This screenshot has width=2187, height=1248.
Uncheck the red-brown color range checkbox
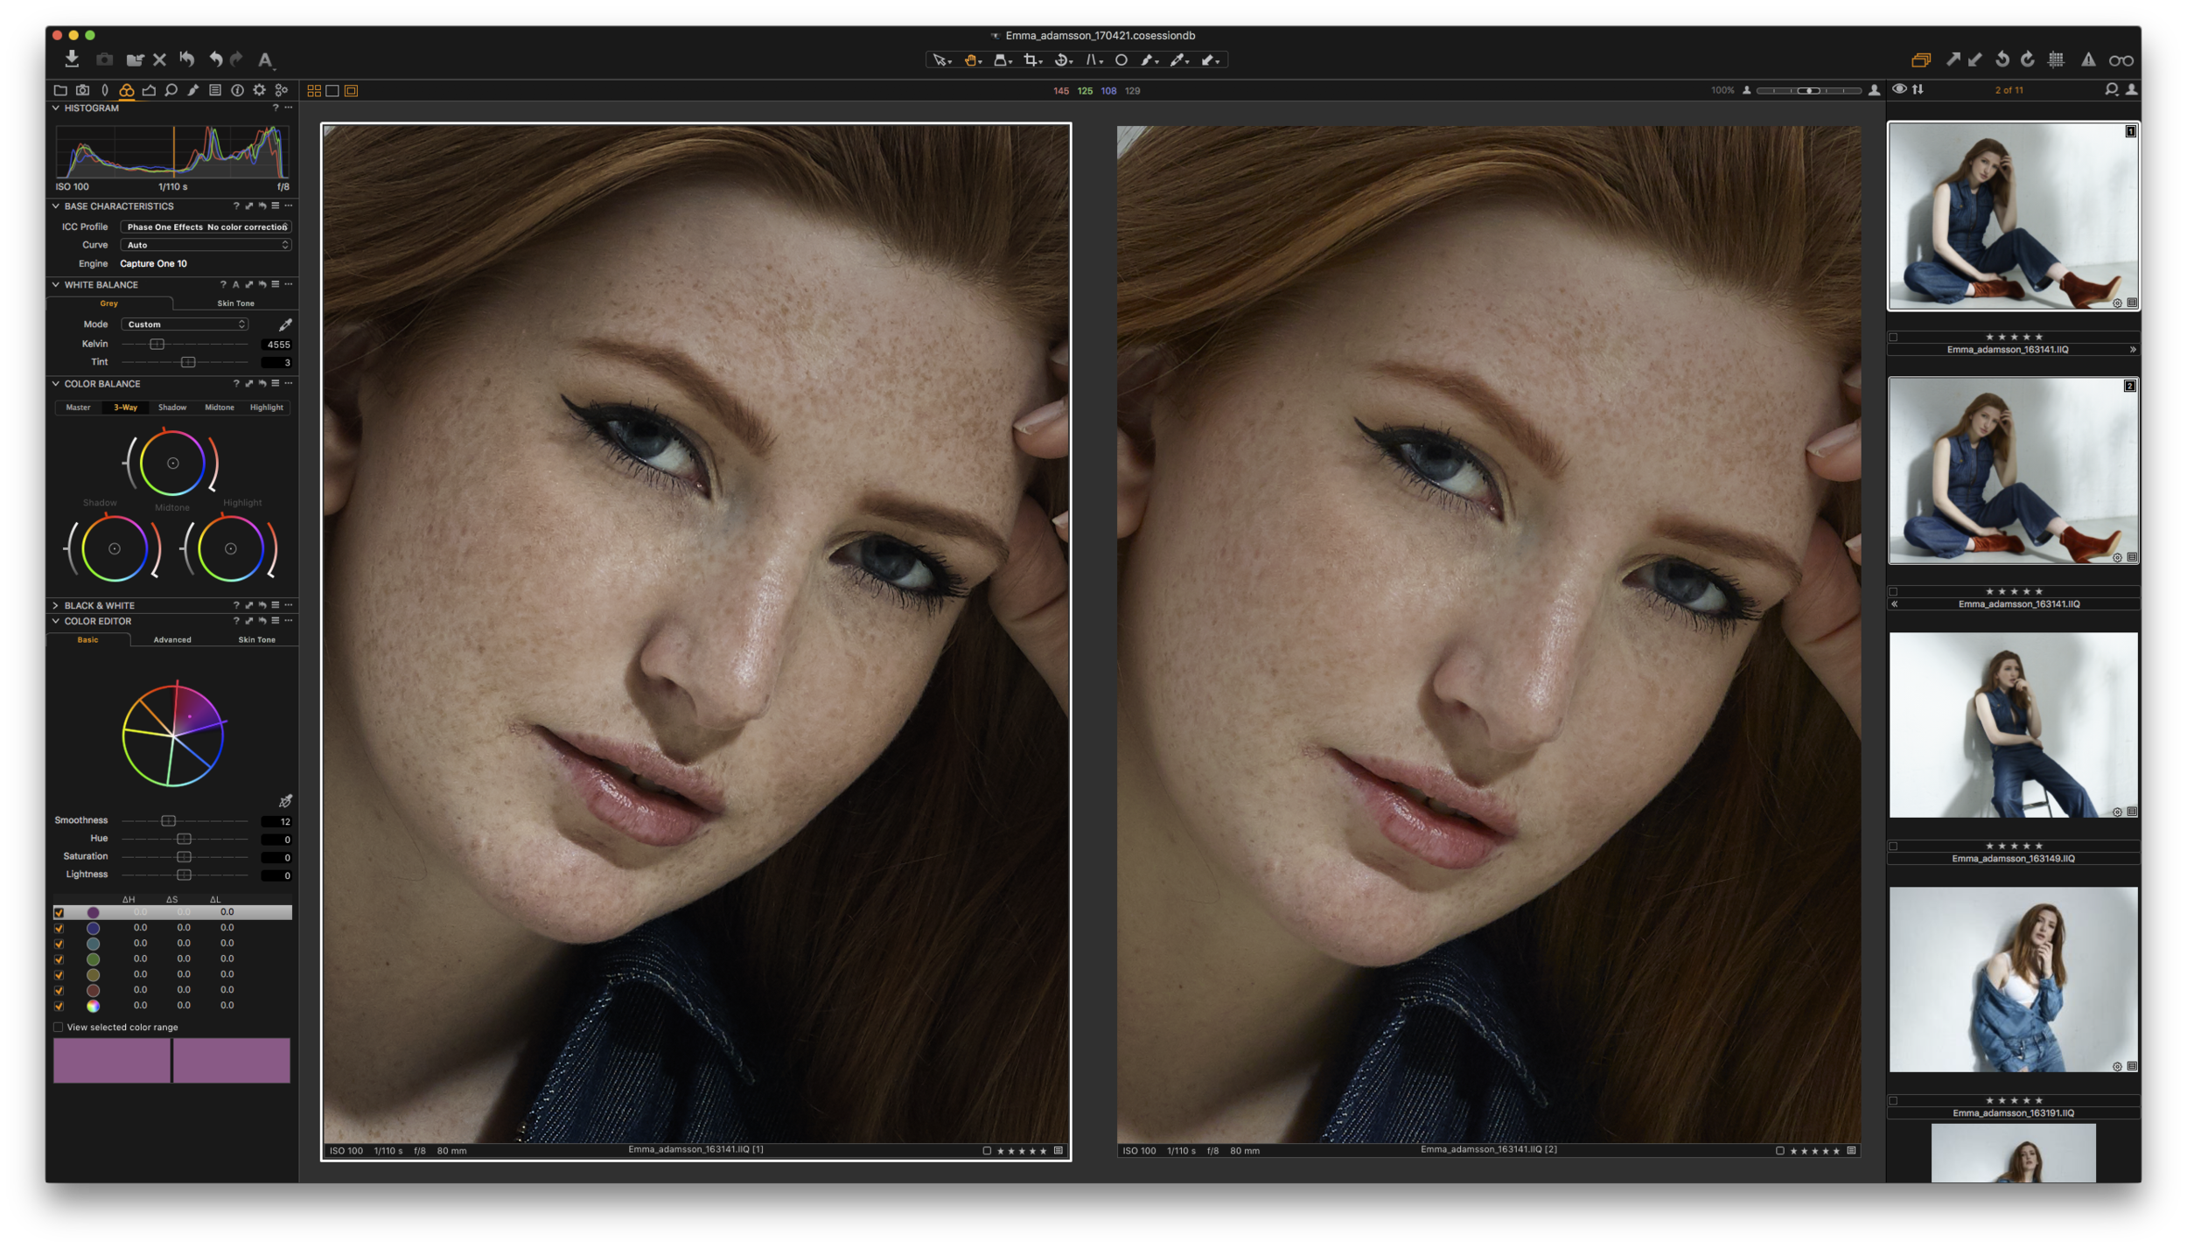[59, 990]
